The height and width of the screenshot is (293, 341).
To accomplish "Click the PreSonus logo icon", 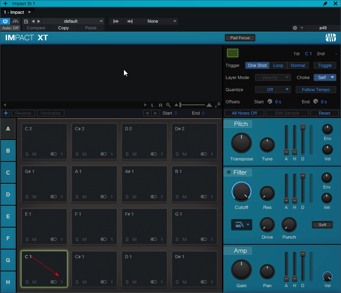I will (x=330, y=38).
